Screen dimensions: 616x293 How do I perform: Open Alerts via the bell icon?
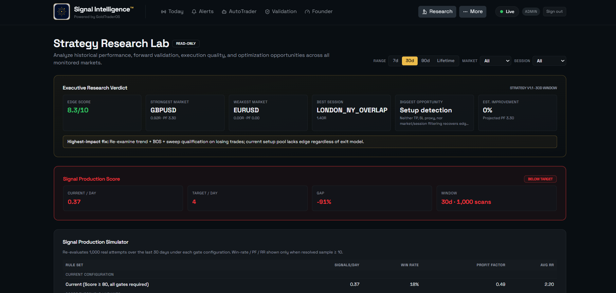click(x=194, y=12)
